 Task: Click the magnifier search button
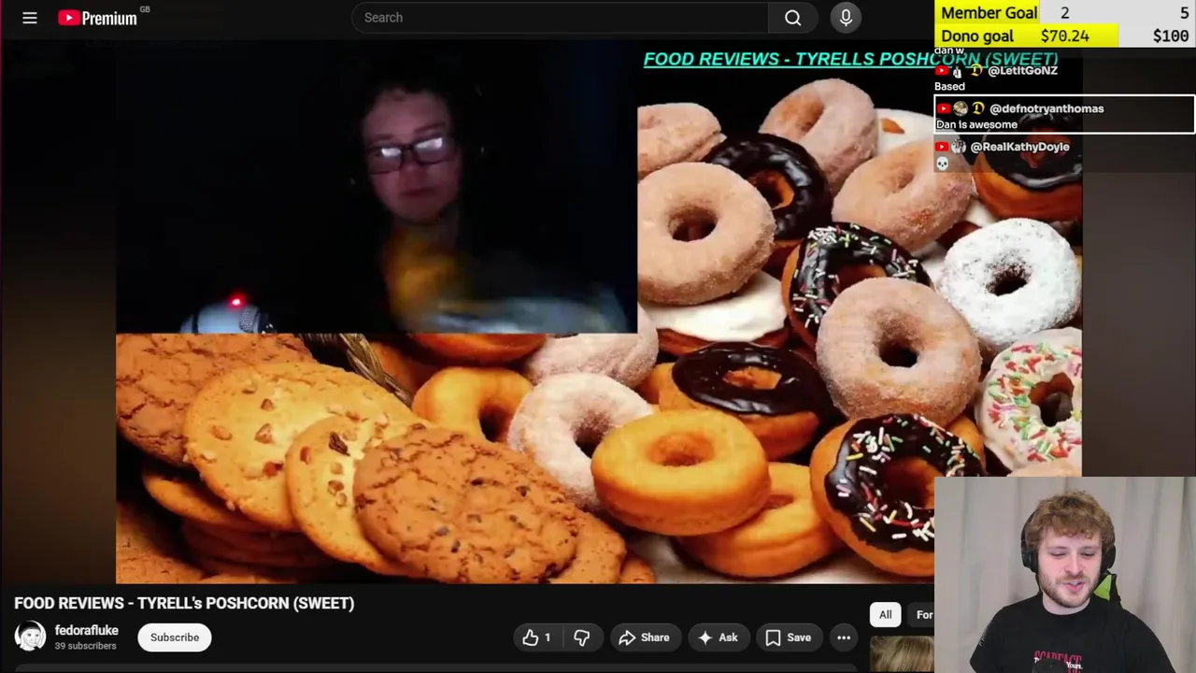(x=793, y=18)
